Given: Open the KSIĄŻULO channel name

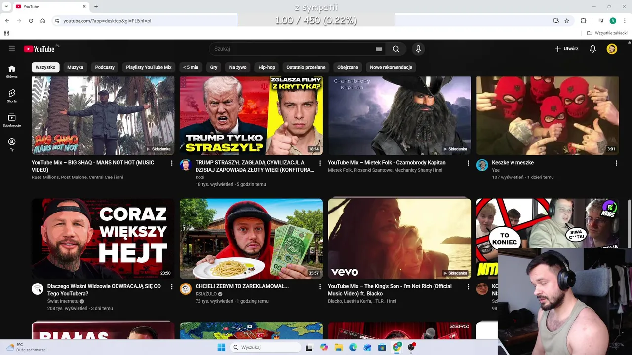Looking at the screenshot, I should click(206, 294).
